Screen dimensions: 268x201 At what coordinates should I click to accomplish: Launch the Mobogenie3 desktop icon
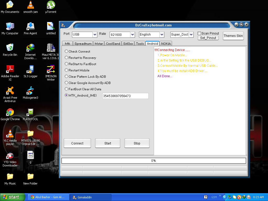tap(30, 91)
